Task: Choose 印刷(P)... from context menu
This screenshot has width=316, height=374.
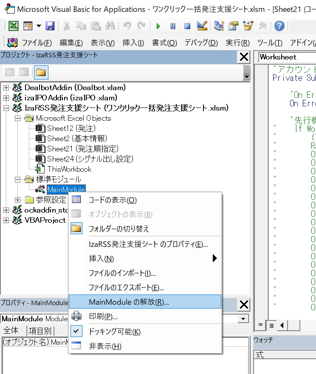Action: coord(145,317)
